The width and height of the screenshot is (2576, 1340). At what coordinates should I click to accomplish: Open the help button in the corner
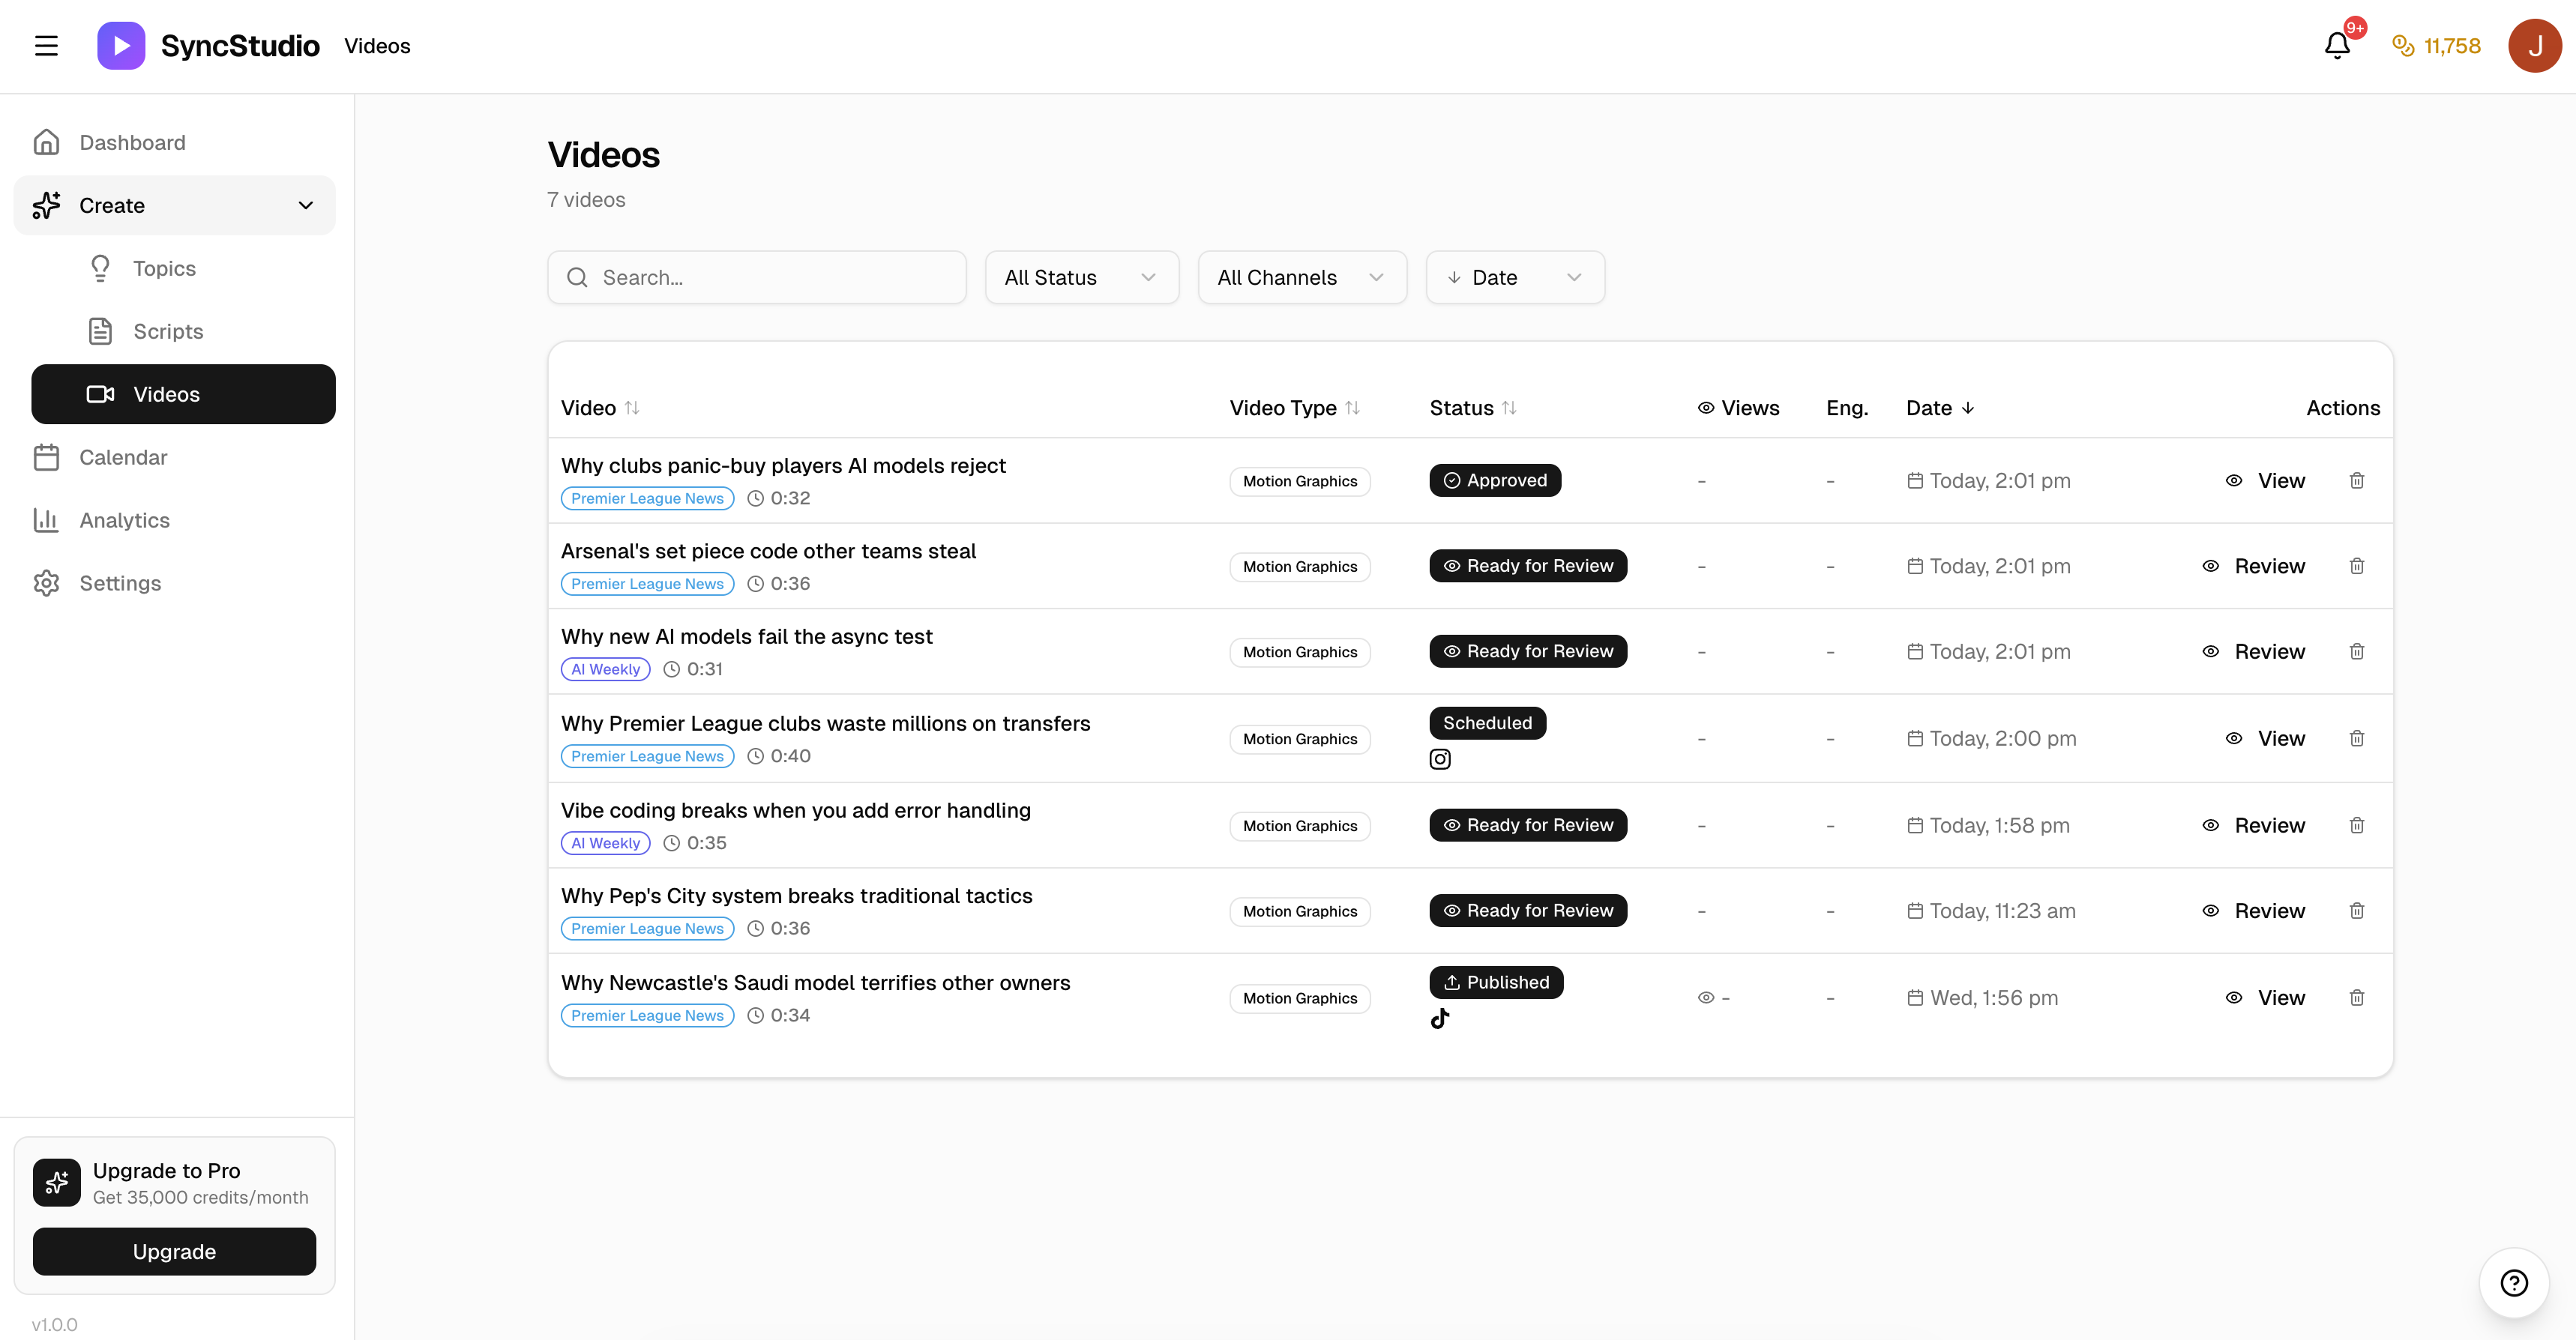[2513, 1283]
